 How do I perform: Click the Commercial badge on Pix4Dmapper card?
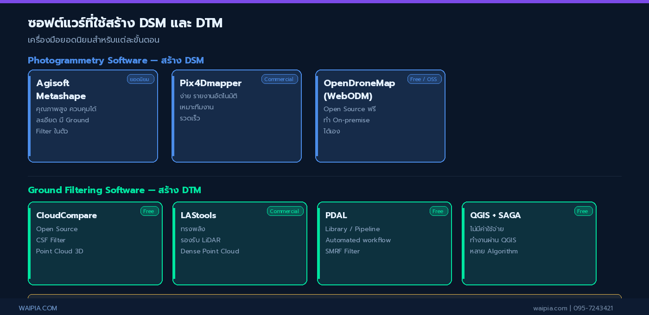(279, 79)
